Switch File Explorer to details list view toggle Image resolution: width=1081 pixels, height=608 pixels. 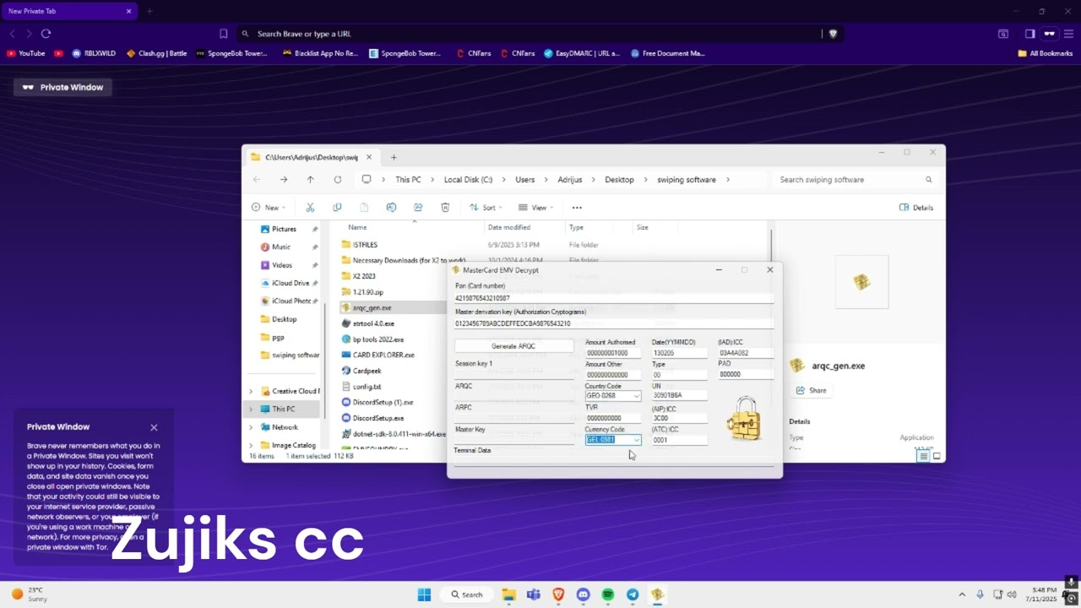coord(923,456)
